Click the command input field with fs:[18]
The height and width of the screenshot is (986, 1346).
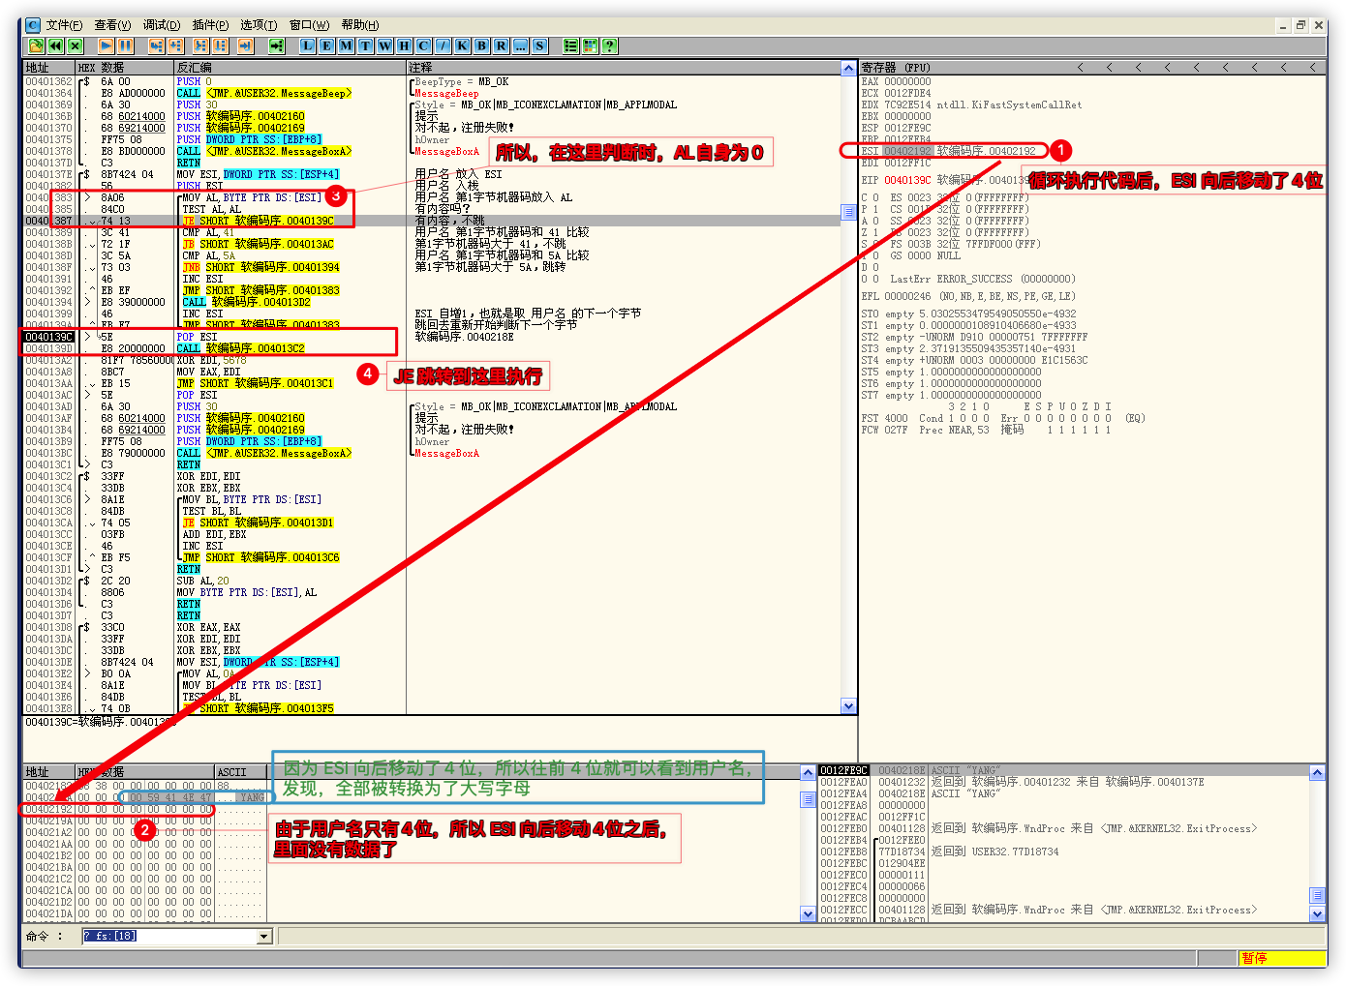point(168,937)
